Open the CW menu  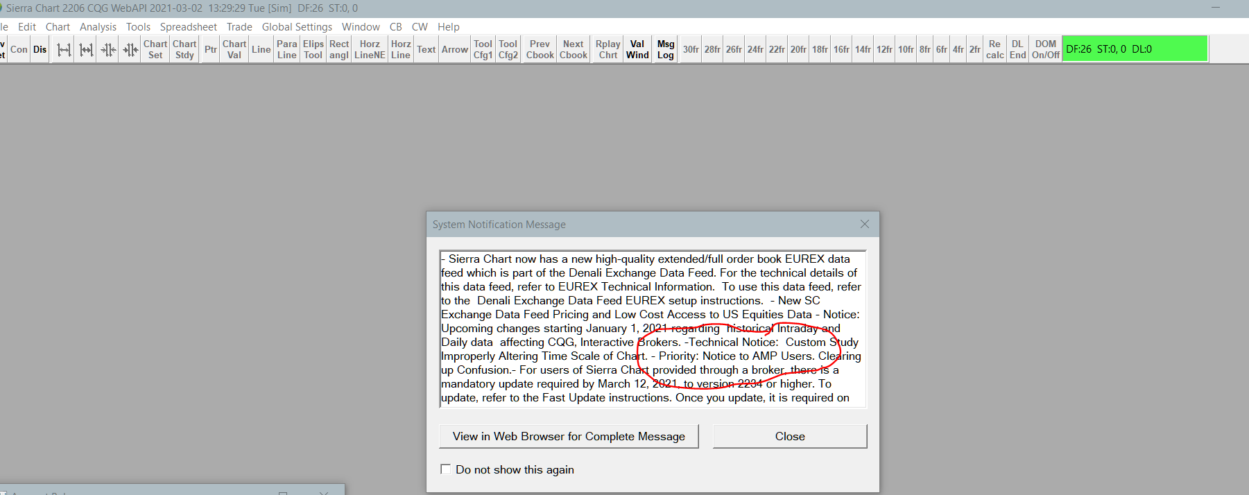tap(420, 27)
